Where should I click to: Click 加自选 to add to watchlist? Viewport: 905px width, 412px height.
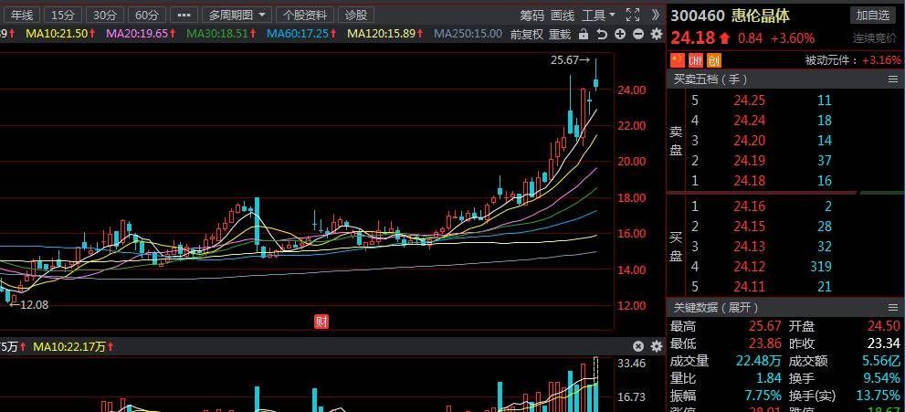click(x=873, y=15)
